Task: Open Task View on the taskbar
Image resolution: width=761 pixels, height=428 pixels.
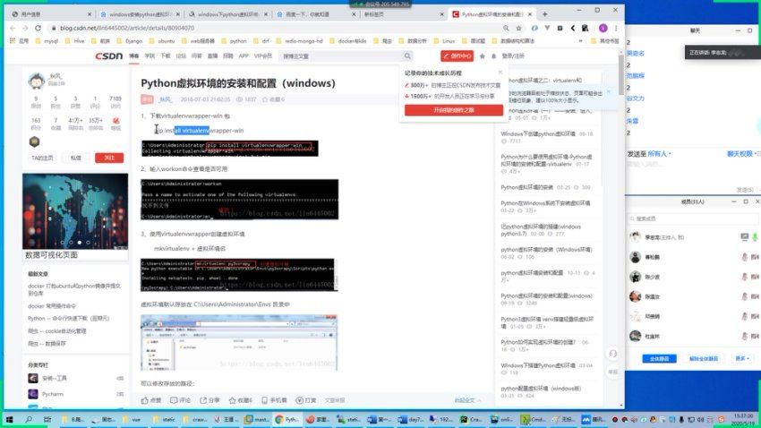Action: pos(47,419)
